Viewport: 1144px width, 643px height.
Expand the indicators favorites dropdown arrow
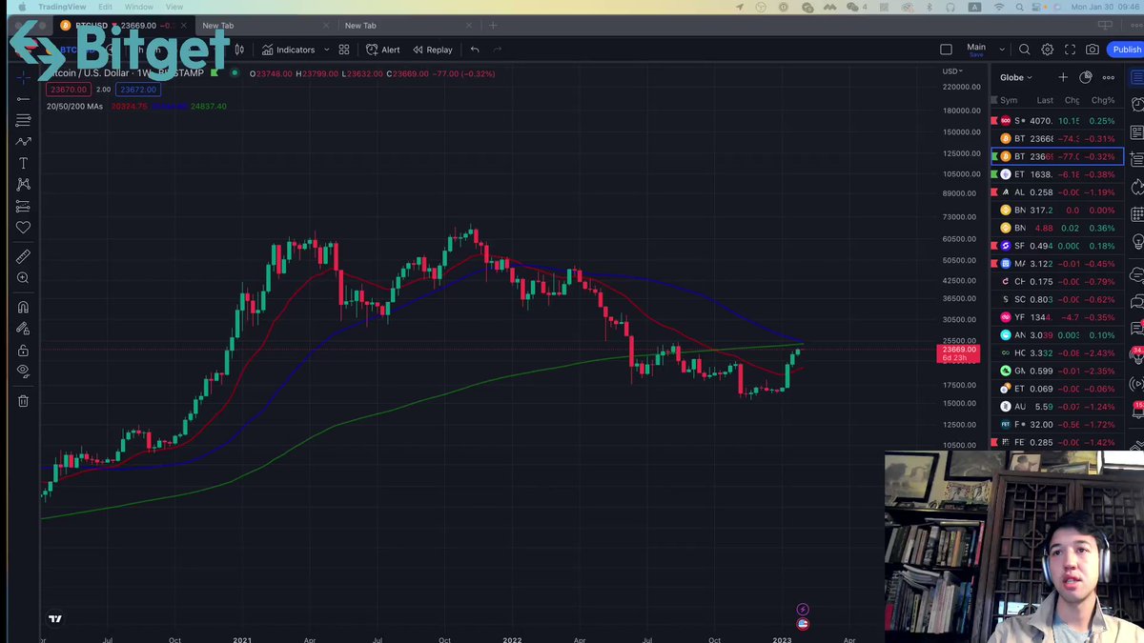coord(327,50)
